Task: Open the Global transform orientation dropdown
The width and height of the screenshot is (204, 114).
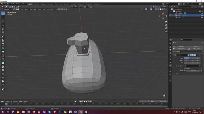Action: (75, 7)
